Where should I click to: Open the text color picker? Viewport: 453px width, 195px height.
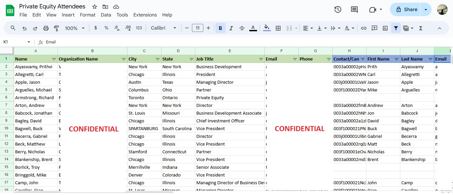click(253, 28)
